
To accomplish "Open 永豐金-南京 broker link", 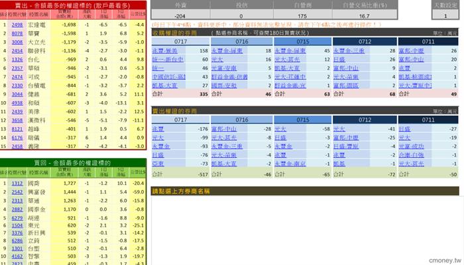I will pyautogui.click(x=290, y=163).
